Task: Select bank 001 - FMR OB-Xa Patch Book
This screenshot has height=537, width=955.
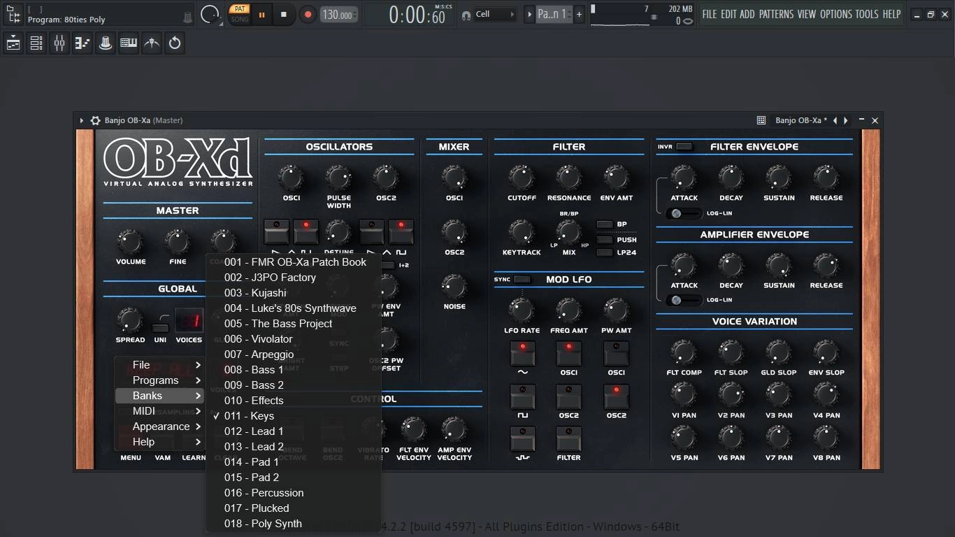Action: tap(294, 262)
